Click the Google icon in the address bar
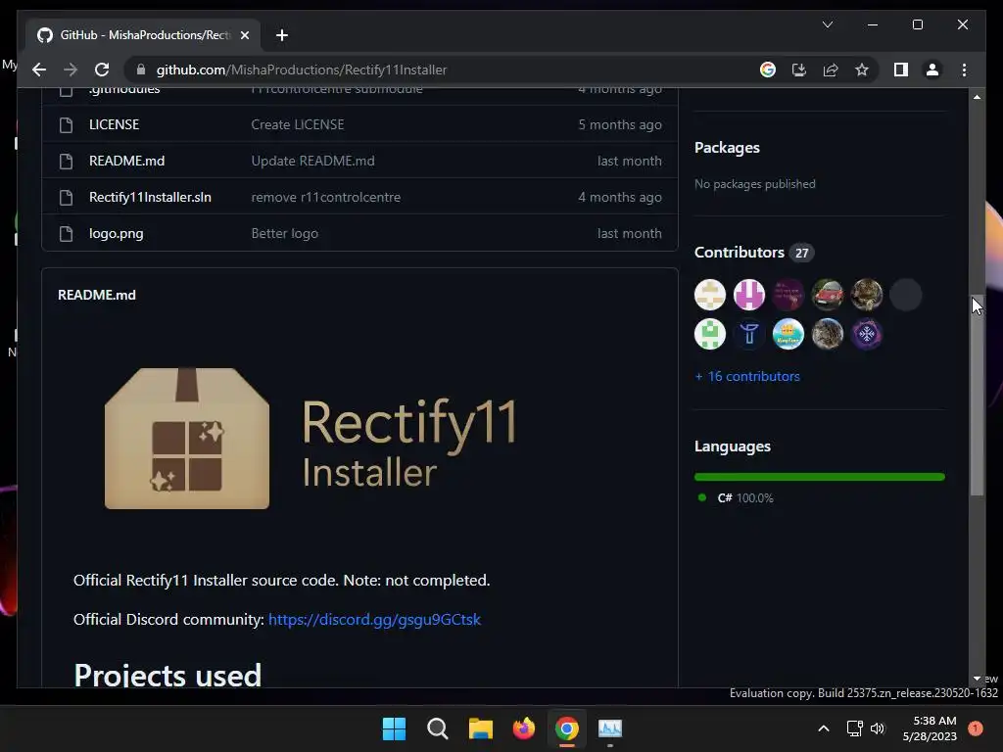Screen dimensions: 1003x752 coord(768,70)
